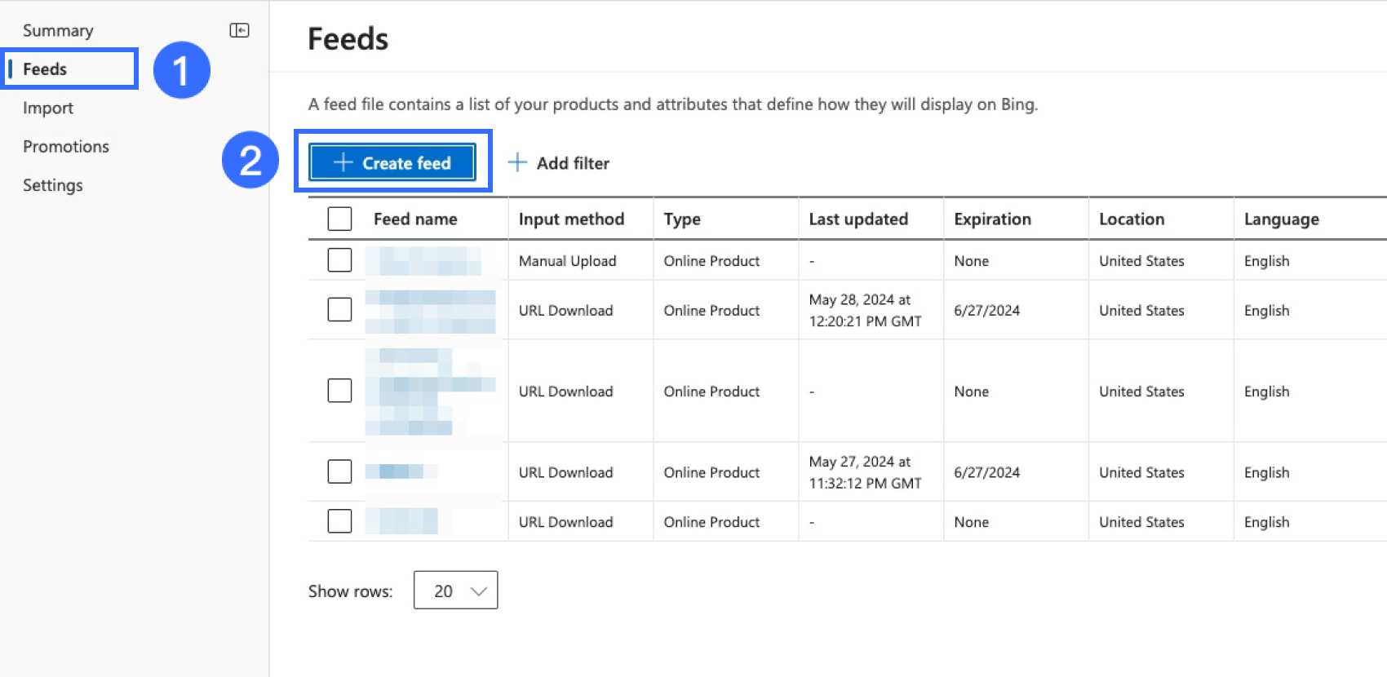This screenshot has height=677, width=1387.
Task: Open Promotions from the left menu
Action: (x=66, y=147)
